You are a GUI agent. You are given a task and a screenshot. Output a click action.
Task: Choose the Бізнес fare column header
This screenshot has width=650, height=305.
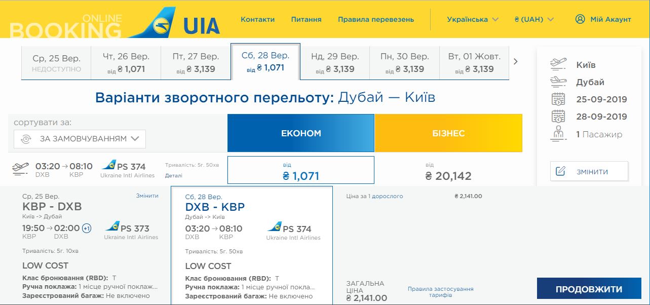click(x=448, y=133)
